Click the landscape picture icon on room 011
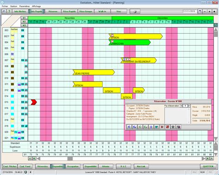This screenshot has width=219, height=175. coord(19,84)
